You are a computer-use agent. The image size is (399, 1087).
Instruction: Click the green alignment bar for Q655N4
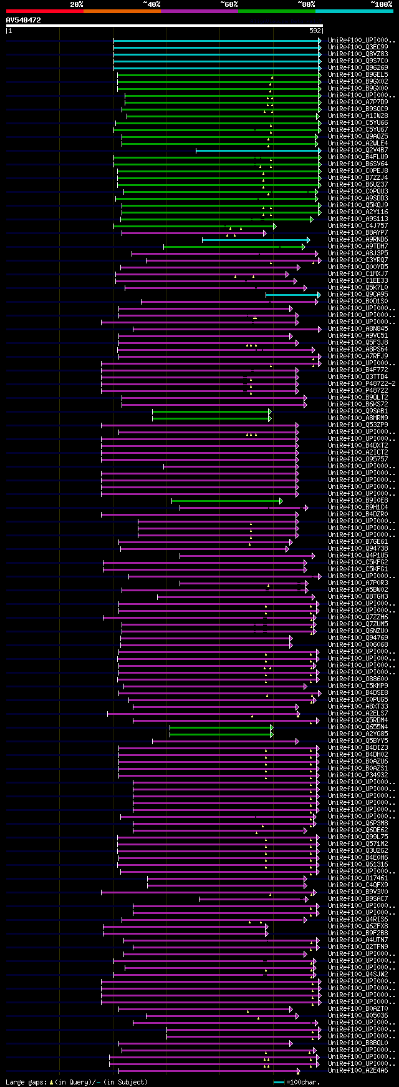click(x=221, y=727)
